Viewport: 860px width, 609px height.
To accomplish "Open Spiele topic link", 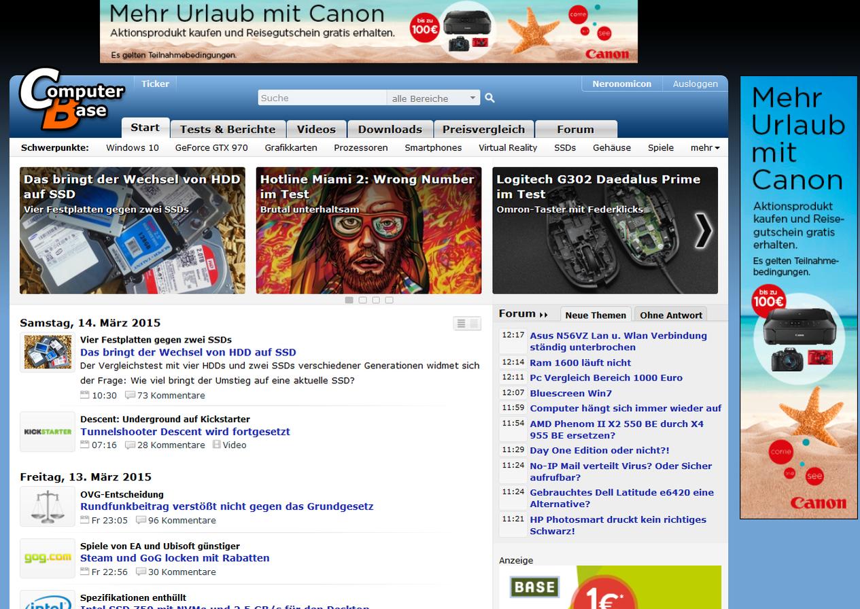I will point(661,147).
